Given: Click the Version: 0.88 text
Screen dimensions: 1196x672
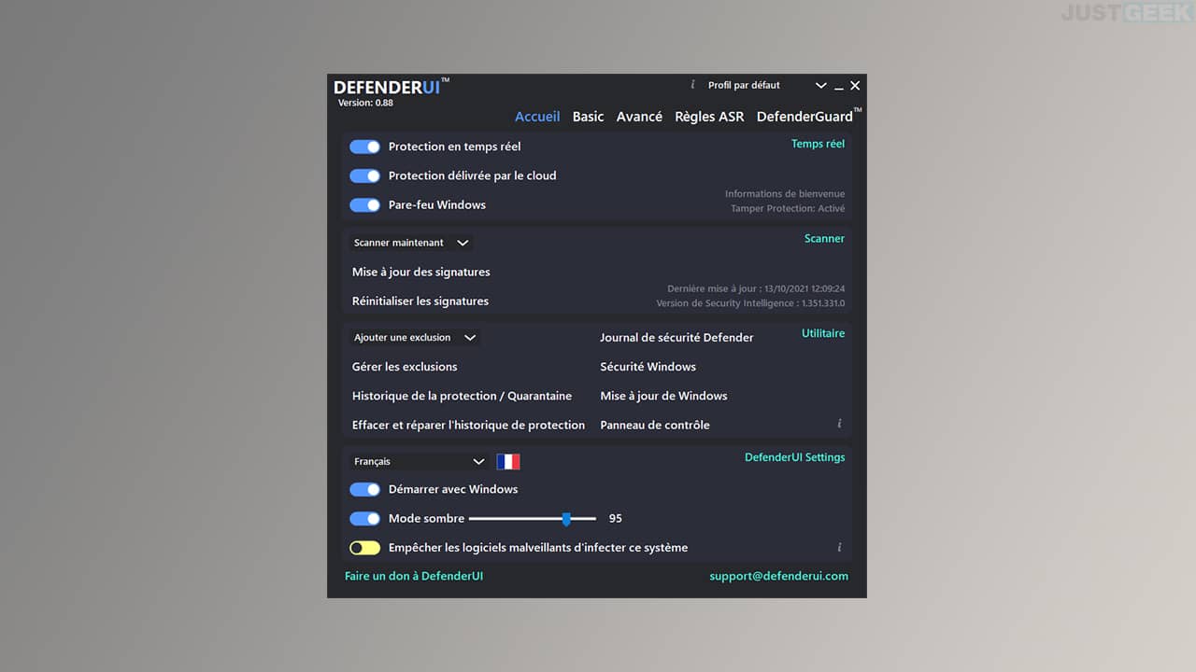Looking at the screenshot, I should (365, 103).
